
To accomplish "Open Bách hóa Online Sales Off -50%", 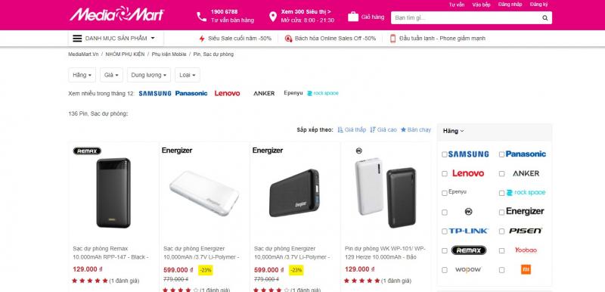I will pos(330,39).
